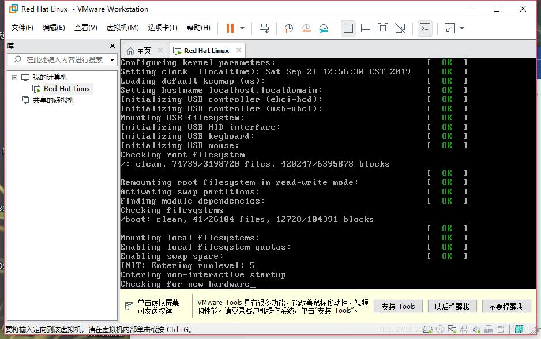Image resolution: width=541 pixels, height=339 pixels.
Task: Select 共享的虚拟机 in the library tree
Action: click(x=54, y=100)
